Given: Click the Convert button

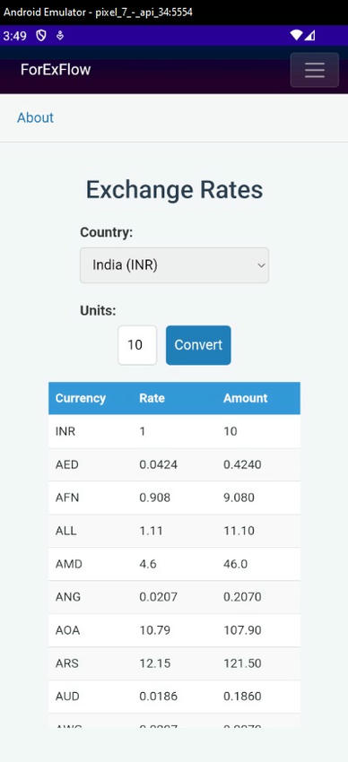Looking at the screenshot, I should [x=198, y=345].
